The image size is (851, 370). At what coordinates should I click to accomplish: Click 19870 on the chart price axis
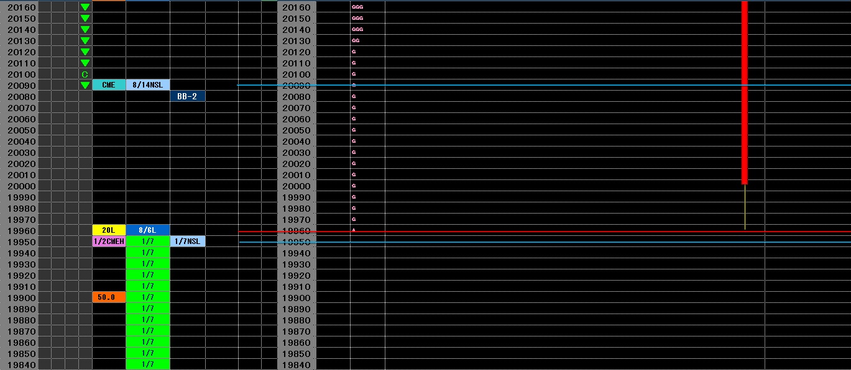point(297,332)
